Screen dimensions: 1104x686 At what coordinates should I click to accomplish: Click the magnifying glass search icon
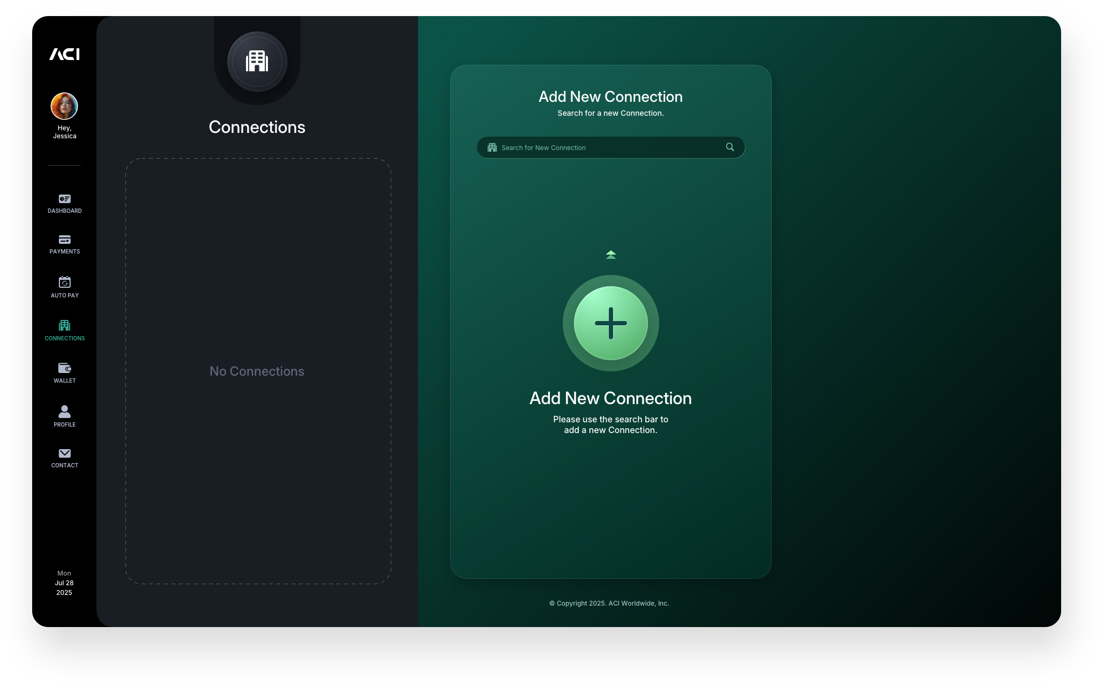click(730, 147)
